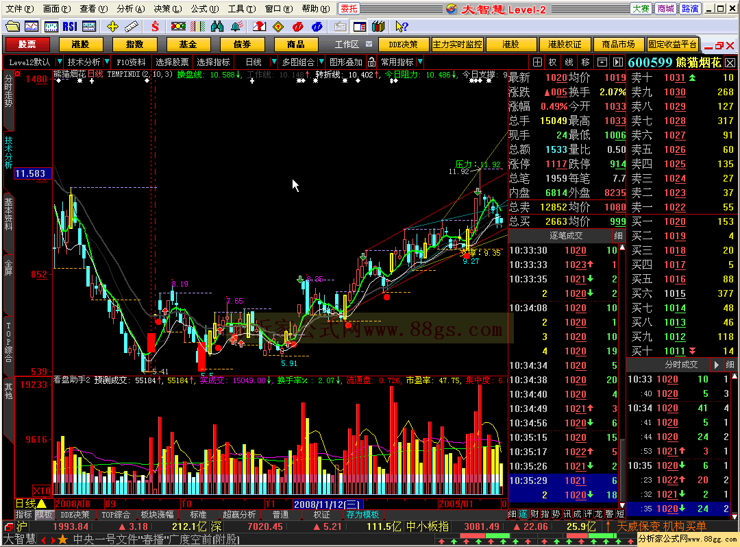
Task: Open the alarm bell alert icon
Action: coord(237,27)
